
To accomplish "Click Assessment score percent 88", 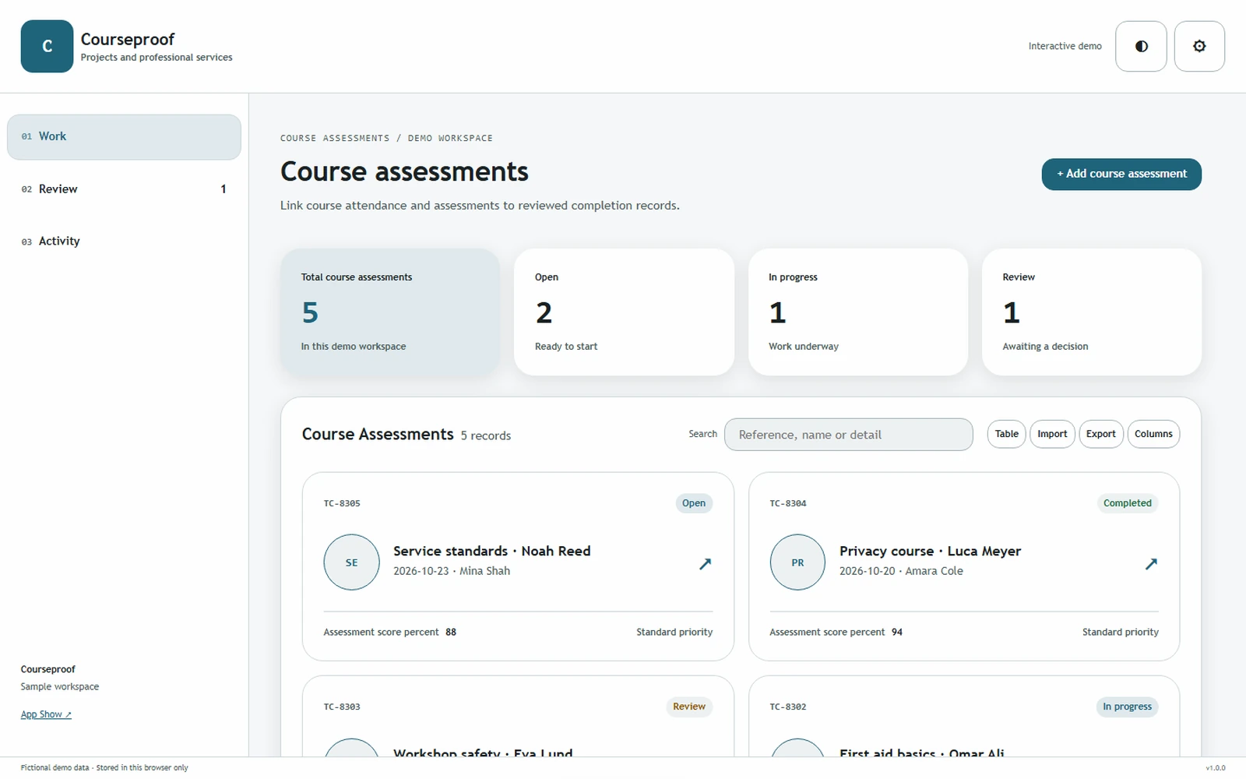I will (x=390, y=632).
